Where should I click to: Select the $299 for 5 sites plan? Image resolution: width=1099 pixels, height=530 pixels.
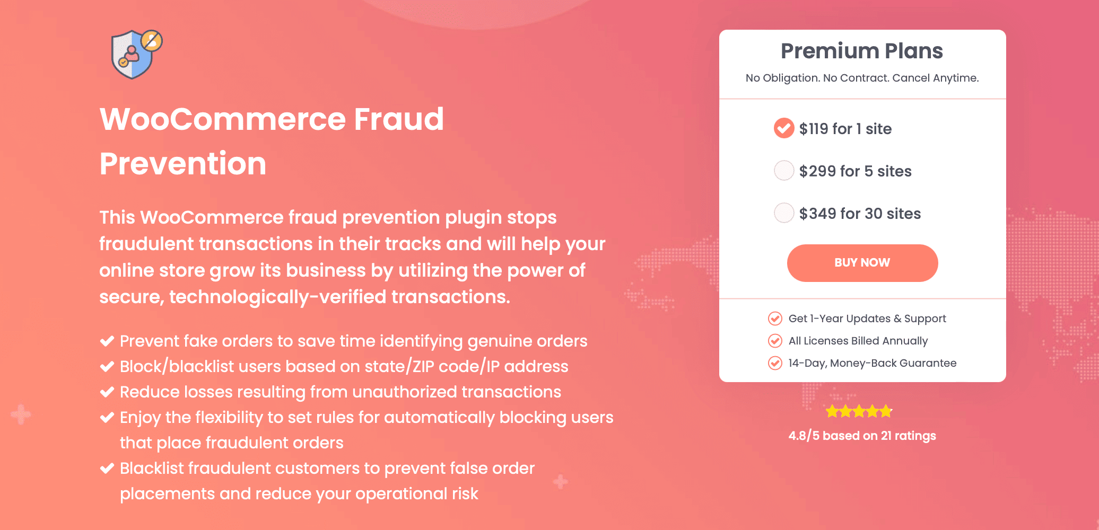pos(784,171)
